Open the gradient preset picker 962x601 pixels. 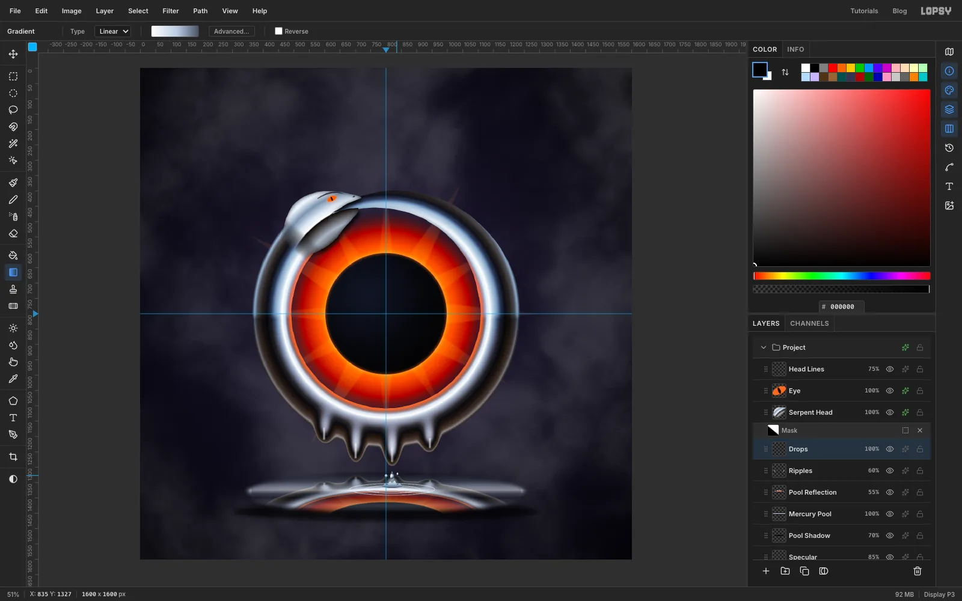tap(175, 31)
